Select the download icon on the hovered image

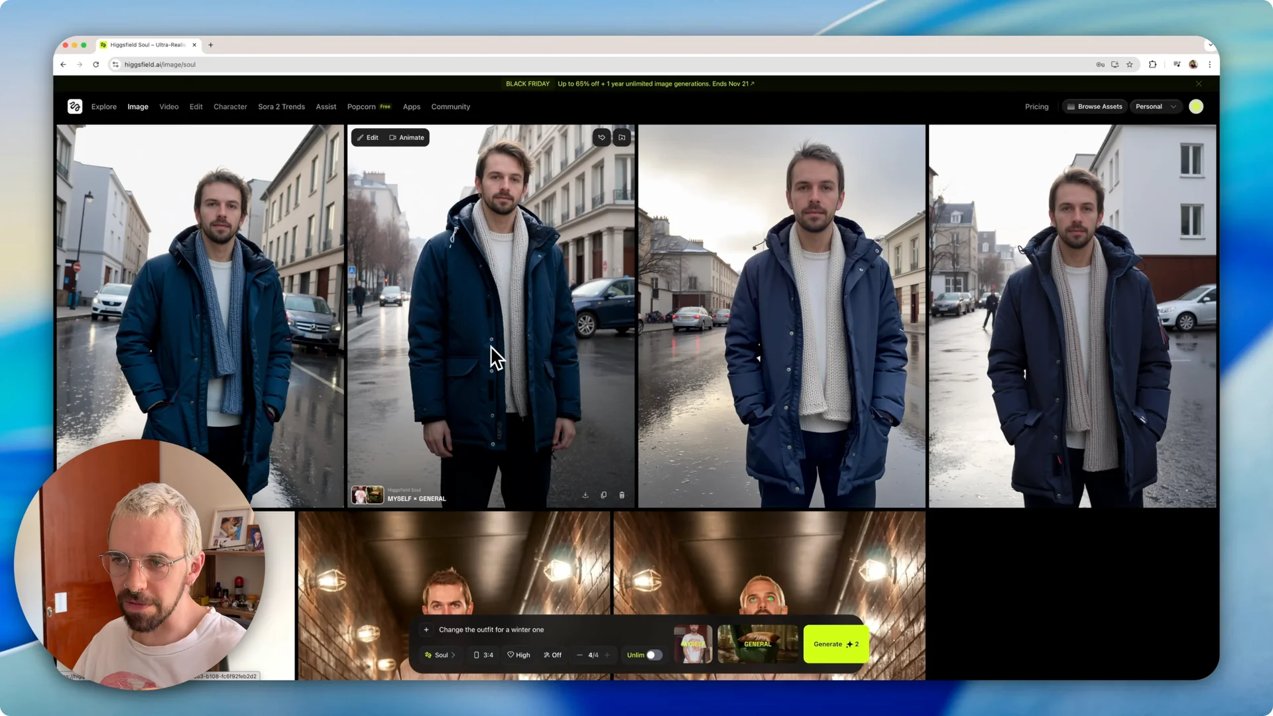click(x=585, y=495)
